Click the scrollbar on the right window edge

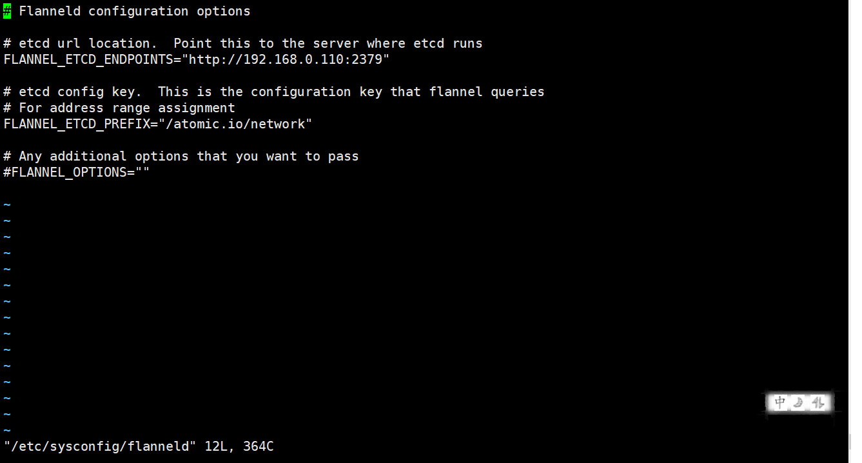pyautogui.click(x=856, y=231)
